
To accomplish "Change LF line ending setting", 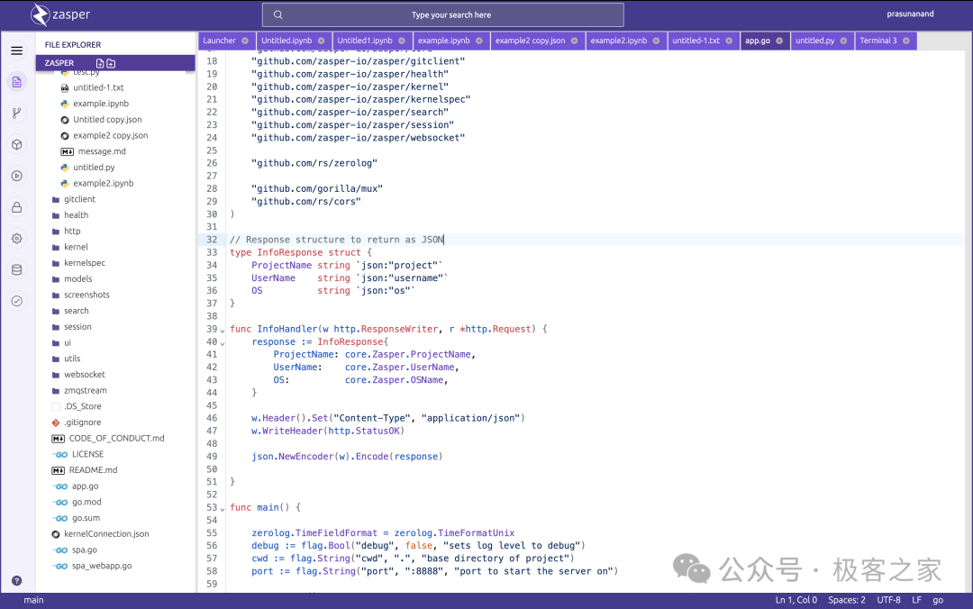I will pyautogui.click(x=916, y=600).
